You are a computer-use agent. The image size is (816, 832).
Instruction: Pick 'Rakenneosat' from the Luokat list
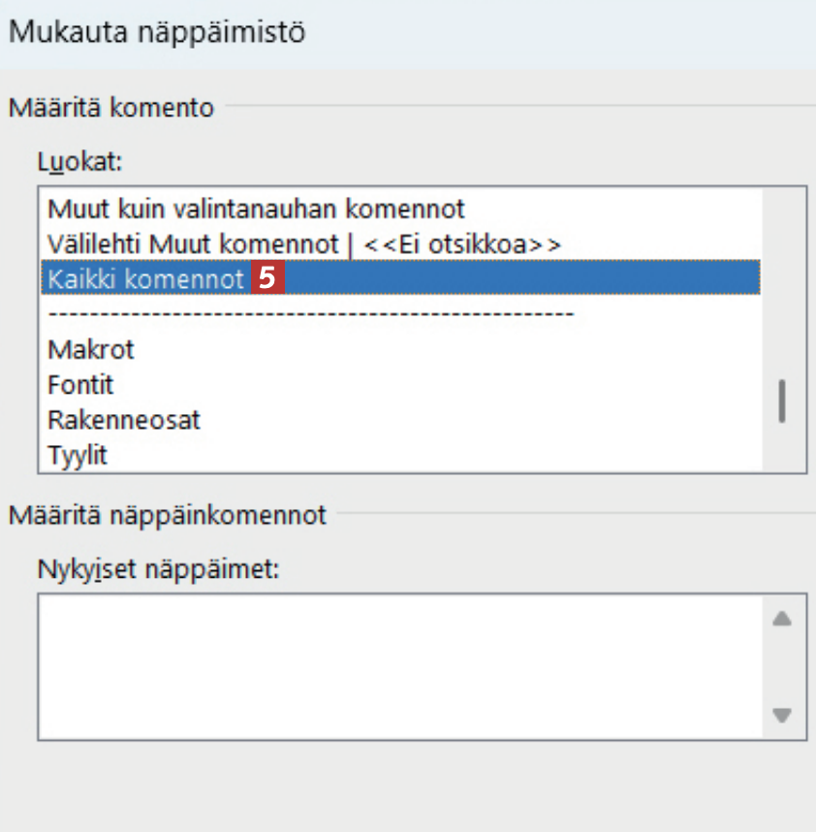pyautogui.click(x=124, y=420)
